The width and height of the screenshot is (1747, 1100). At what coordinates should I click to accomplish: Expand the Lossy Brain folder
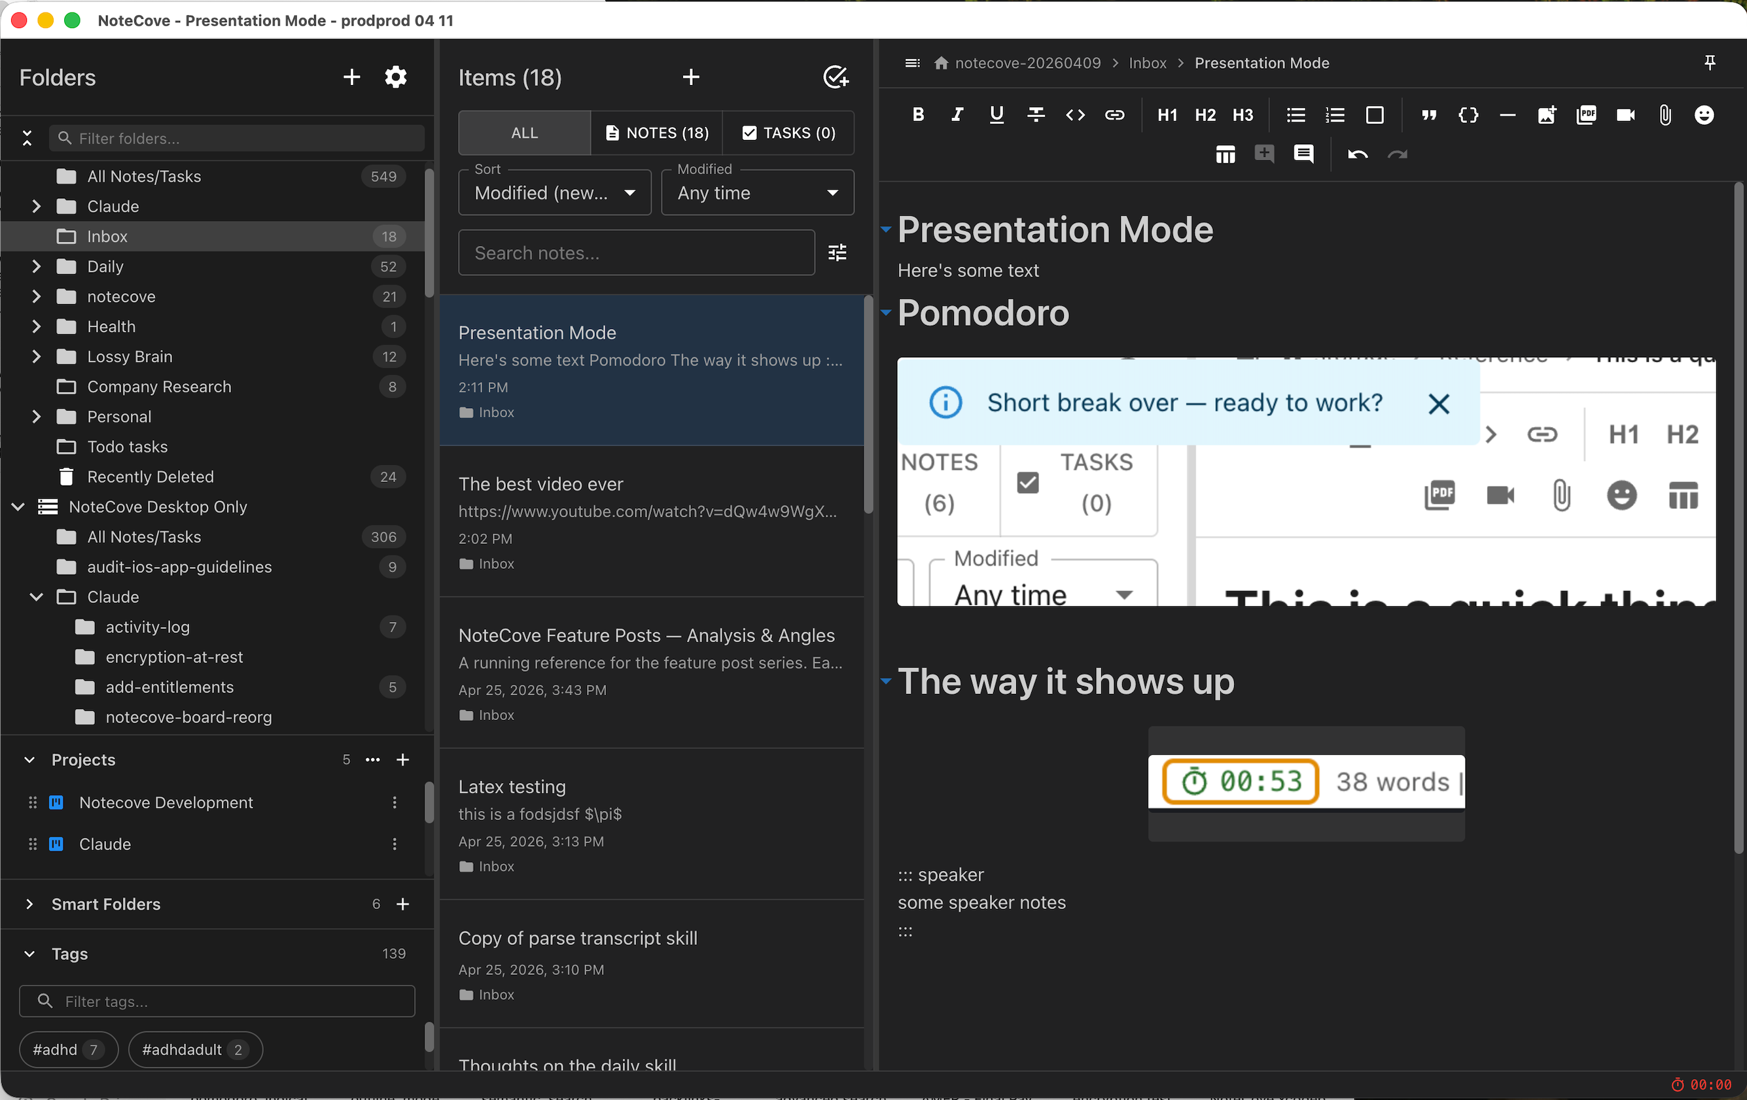[36, 356]
